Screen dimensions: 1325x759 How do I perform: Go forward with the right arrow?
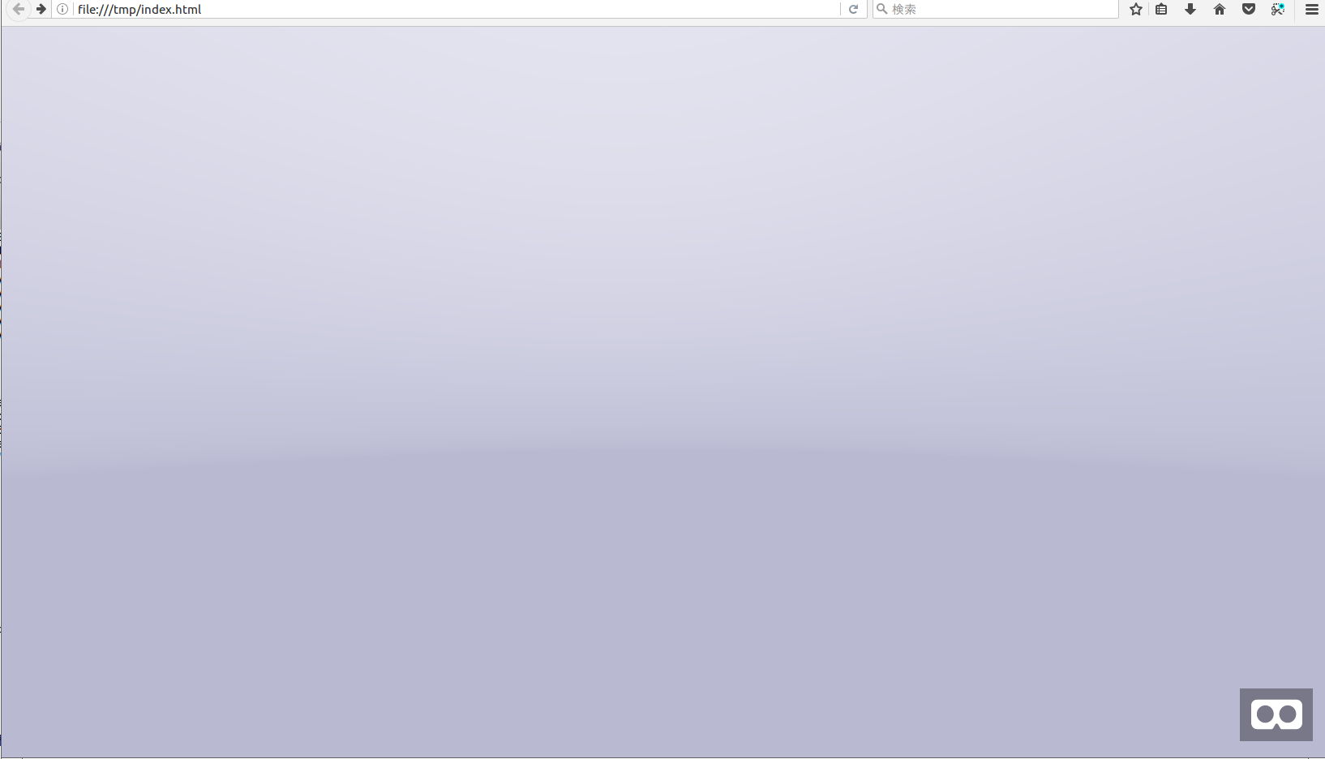[x=41, y=10]
